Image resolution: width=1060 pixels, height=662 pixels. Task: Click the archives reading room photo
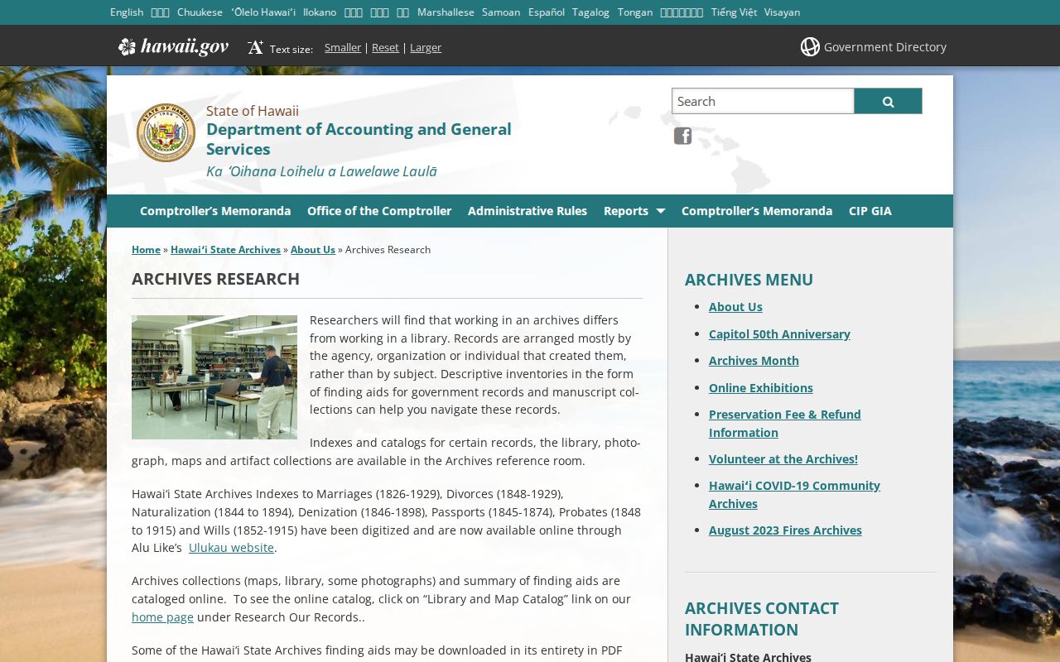click(x=214, y=377)
